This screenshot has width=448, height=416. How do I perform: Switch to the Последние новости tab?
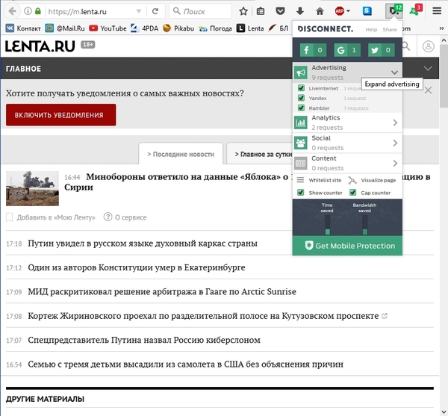pyautogui.click(x=180, y=154)
